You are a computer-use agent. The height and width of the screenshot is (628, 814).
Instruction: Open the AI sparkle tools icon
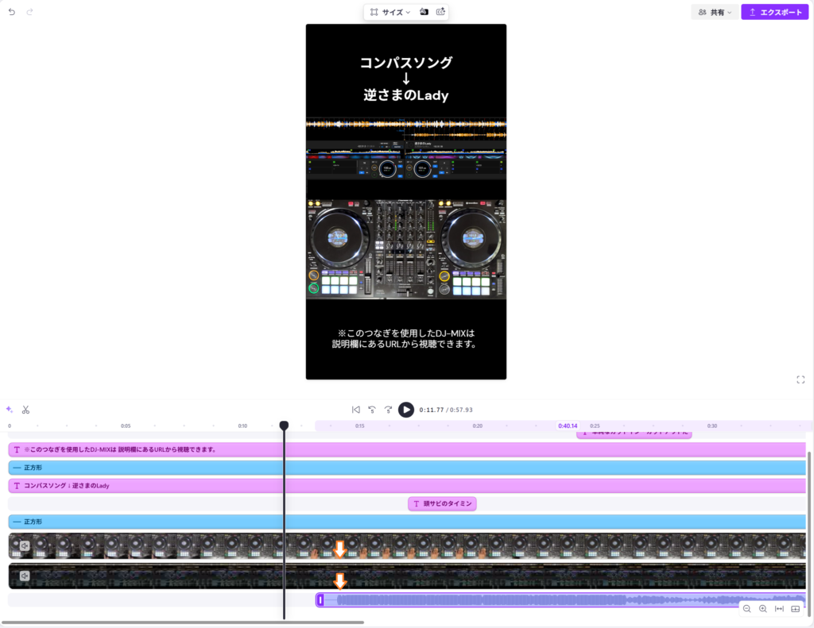click(10, 410)
